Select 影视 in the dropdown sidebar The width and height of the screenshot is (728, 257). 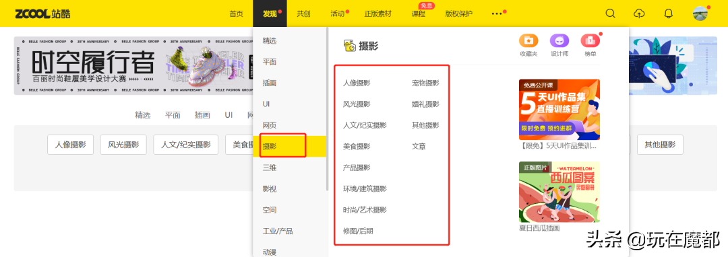(x=269, y=189)
